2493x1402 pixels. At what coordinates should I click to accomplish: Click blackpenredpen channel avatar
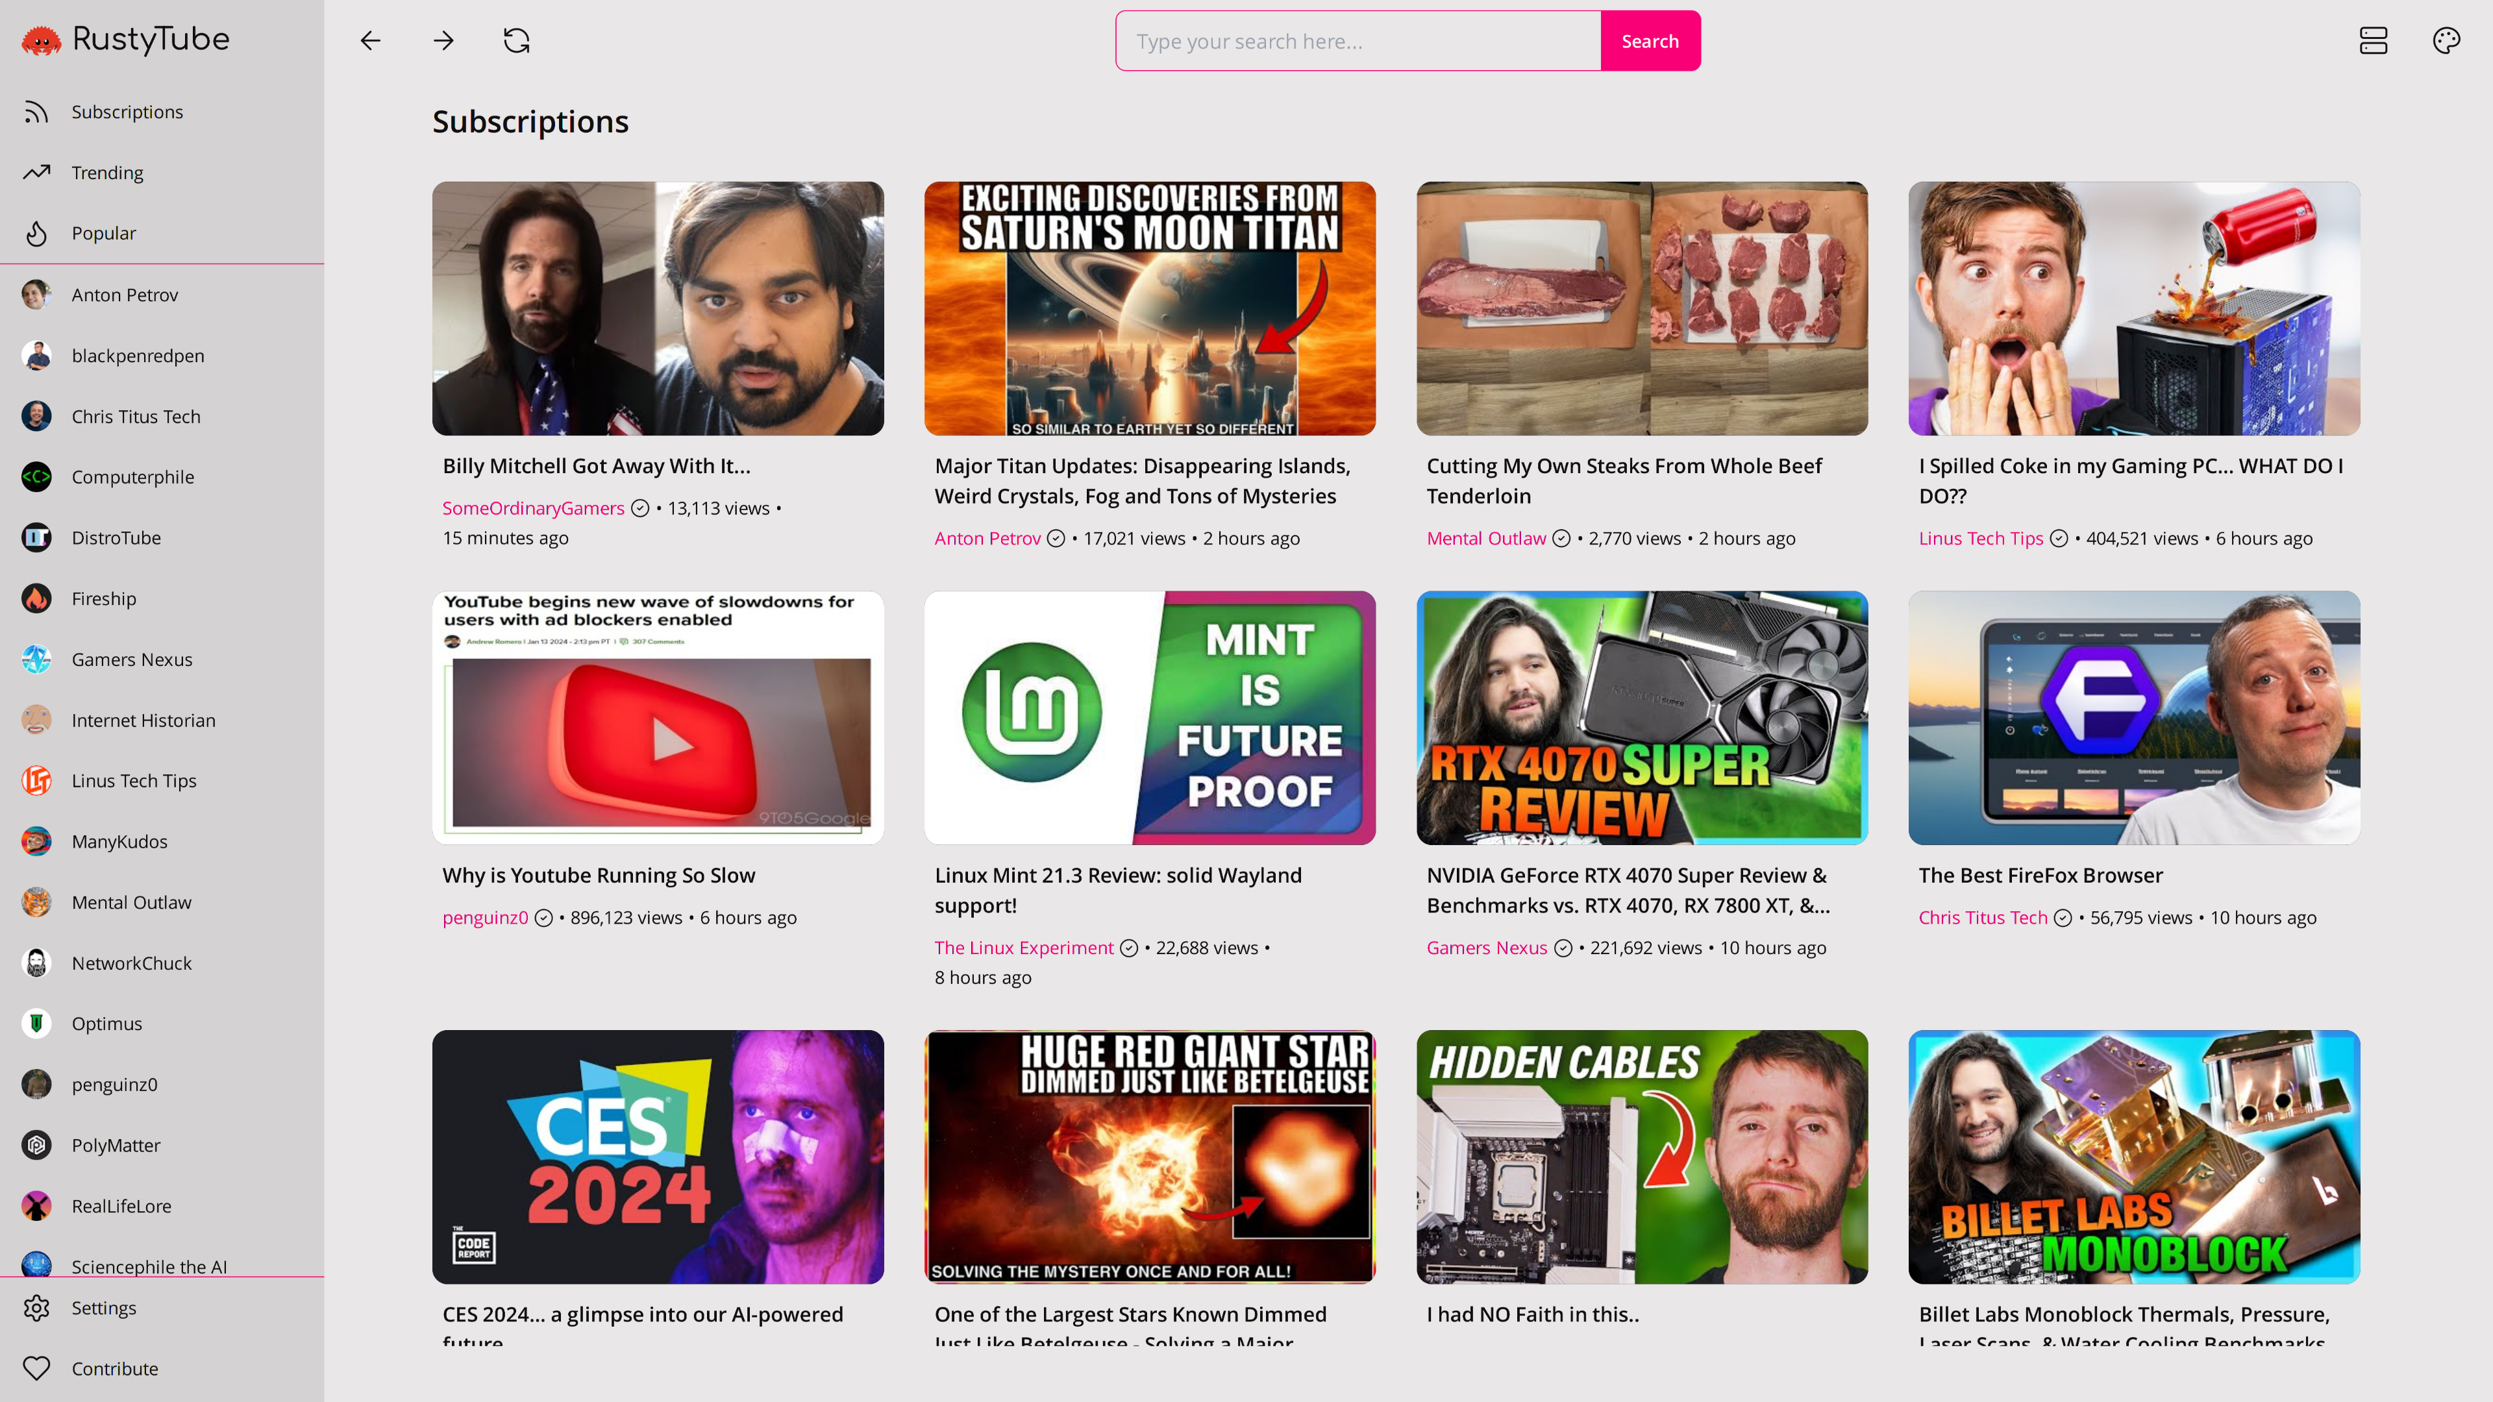[37, 356]
